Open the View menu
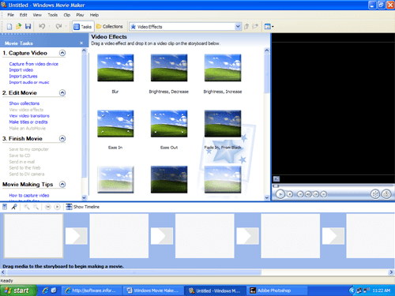Image resolution: width=395 pixels, height=296 pixels. click(x=37, y=15)
